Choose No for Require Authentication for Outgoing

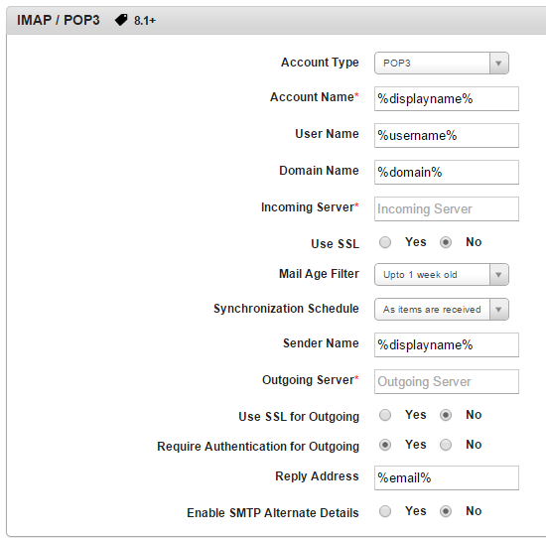(x=446, y=445)
